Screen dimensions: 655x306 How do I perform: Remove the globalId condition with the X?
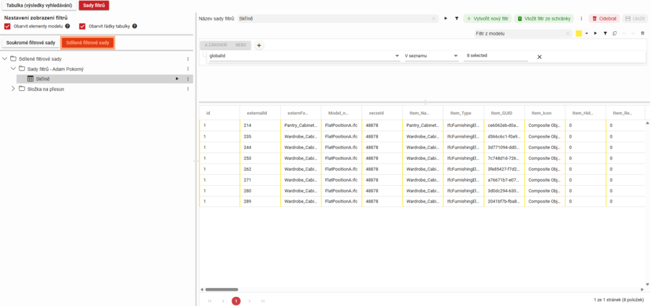(x=539, y=57)
